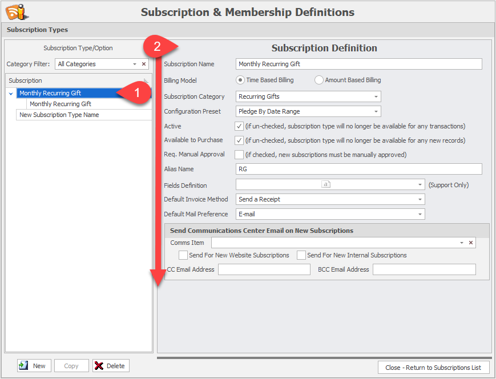The height and width of the screenshot is (379, 496).
Task: Toggle the Available to Purchase checkbox
Action: pos(239,140)
